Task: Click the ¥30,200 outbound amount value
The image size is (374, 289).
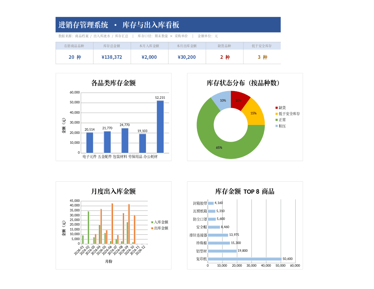Action: 187,57
